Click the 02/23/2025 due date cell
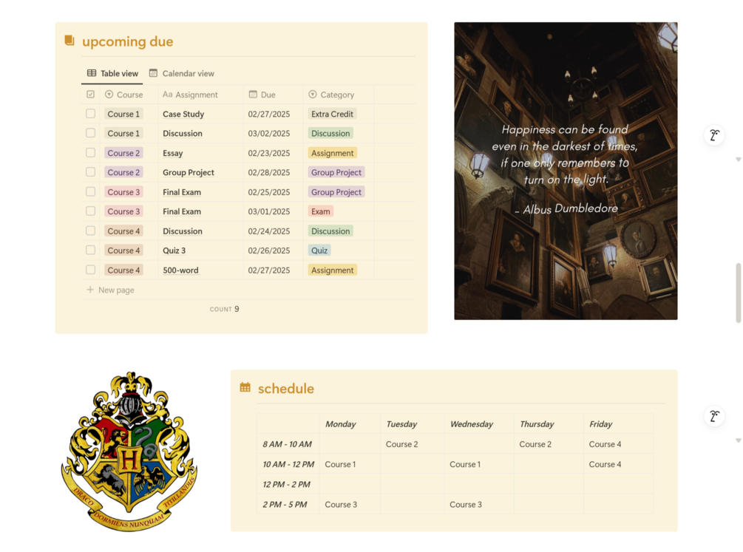This screenshot has height=552, width=743. coord(268,153)
